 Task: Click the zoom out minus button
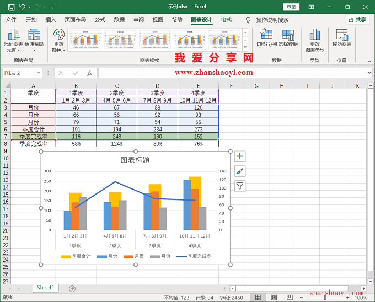click(x=301, y=298)
